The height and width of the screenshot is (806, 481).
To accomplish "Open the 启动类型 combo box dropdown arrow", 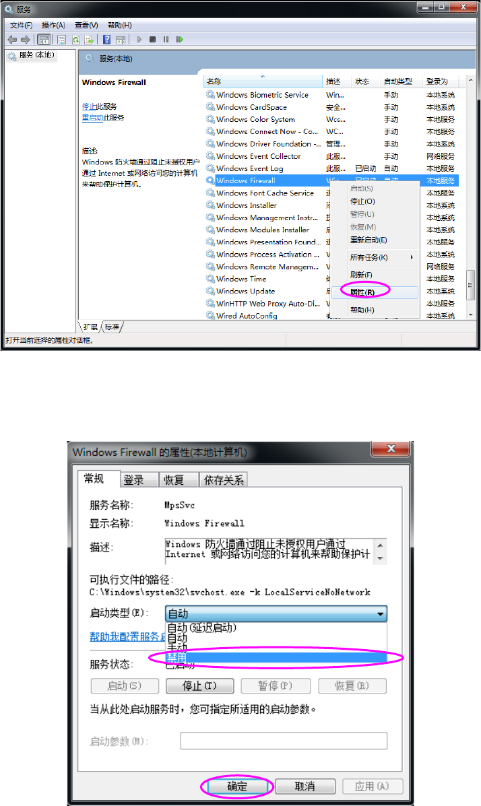I will [380, 613].
